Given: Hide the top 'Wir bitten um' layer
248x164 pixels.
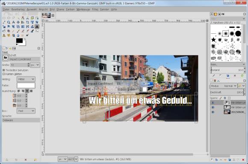Looking at the screenshot, I should 213,102.
